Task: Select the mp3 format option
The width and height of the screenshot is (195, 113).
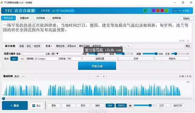Action: 14,59
